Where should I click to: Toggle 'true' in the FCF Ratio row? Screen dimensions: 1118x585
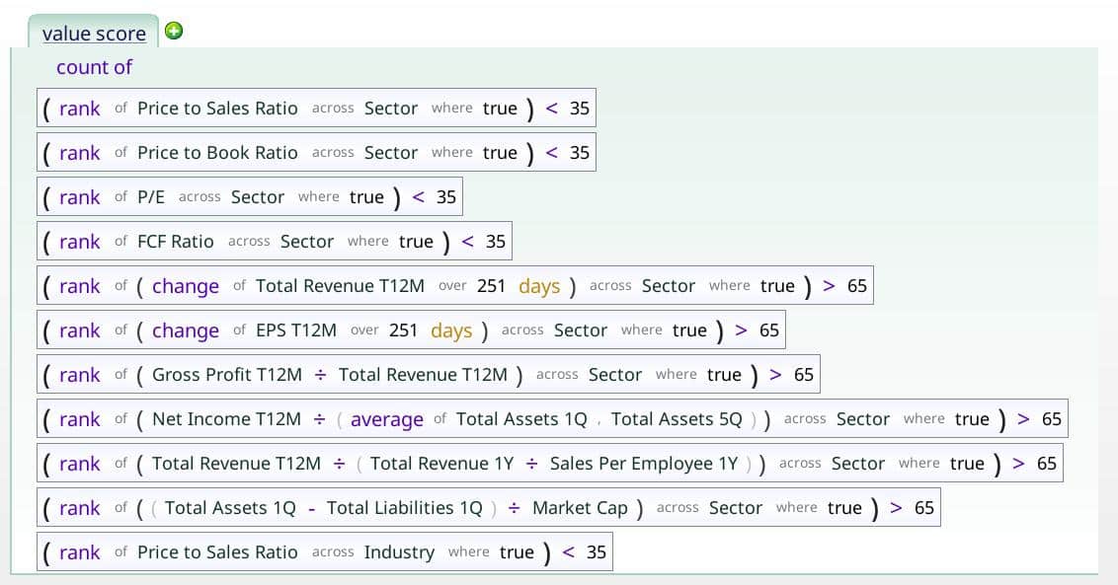pyautogui.click(x=416, y=242)
